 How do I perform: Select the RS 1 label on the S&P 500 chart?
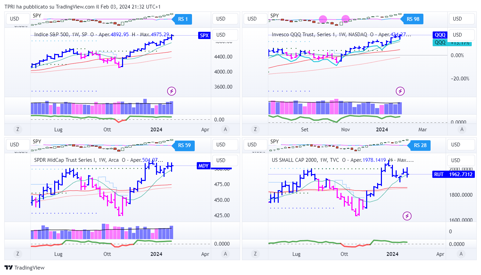point(183,19)
